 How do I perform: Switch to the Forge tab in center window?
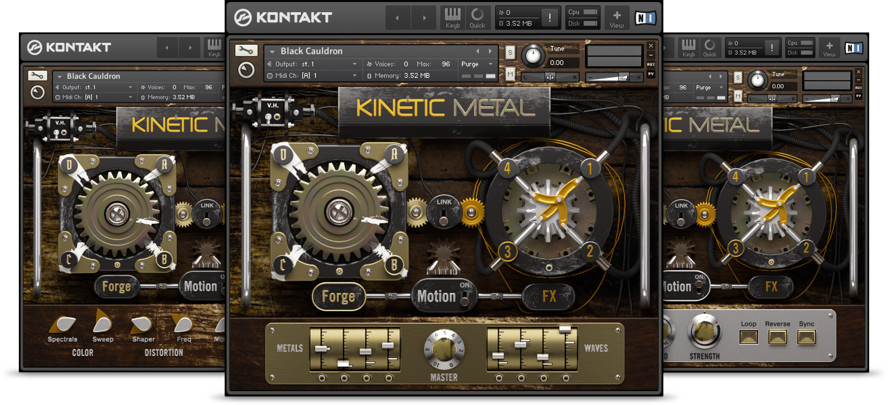[338, 296]
